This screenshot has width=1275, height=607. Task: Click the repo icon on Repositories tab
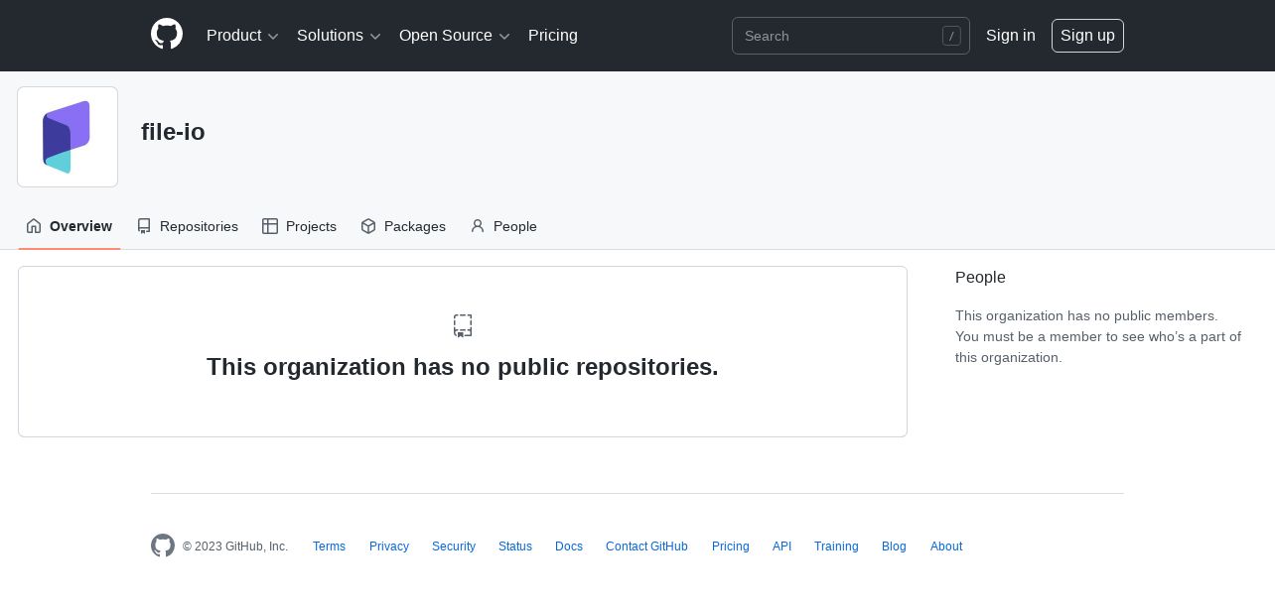[144, 226]
